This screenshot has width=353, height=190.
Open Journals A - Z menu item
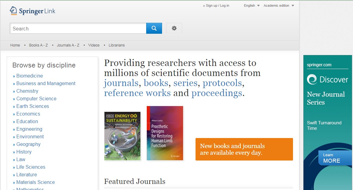(x=68, y=45)
